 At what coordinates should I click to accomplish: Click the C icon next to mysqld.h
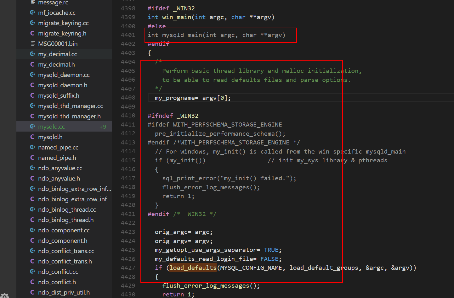33,137
